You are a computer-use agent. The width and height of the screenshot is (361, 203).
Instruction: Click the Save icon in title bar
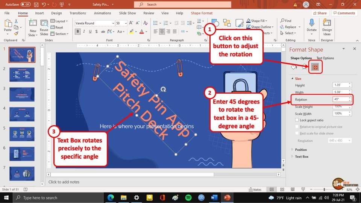(36, 5)
